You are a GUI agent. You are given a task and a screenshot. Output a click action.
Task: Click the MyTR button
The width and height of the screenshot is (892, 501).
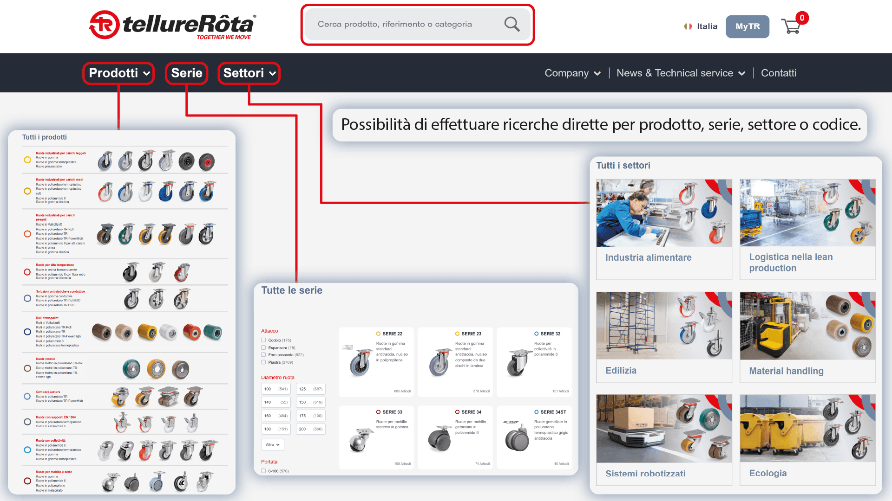tap(747, 26)
